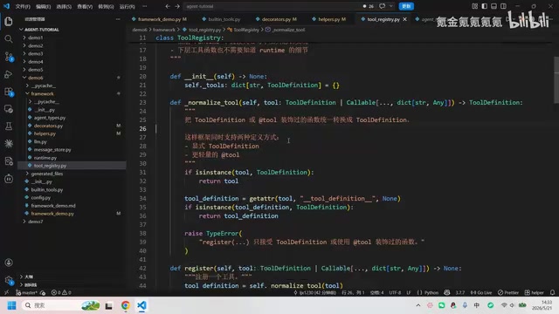This screenshot has width=559, height=314.
Task: Open the Manage gear icon
Action: click(9, 280)
